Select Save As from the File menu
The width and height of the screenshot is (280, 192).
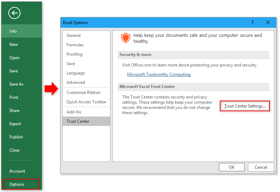[16, 84]
